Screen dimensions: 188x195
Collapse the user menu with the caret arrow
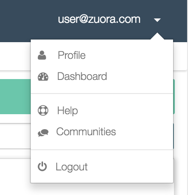point(157,20)
